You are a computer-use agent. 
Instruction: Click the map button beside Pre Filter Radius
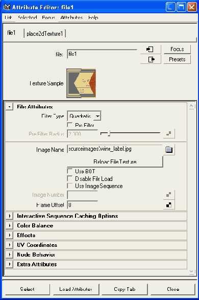pyautogui.click(x=169, y=134)
